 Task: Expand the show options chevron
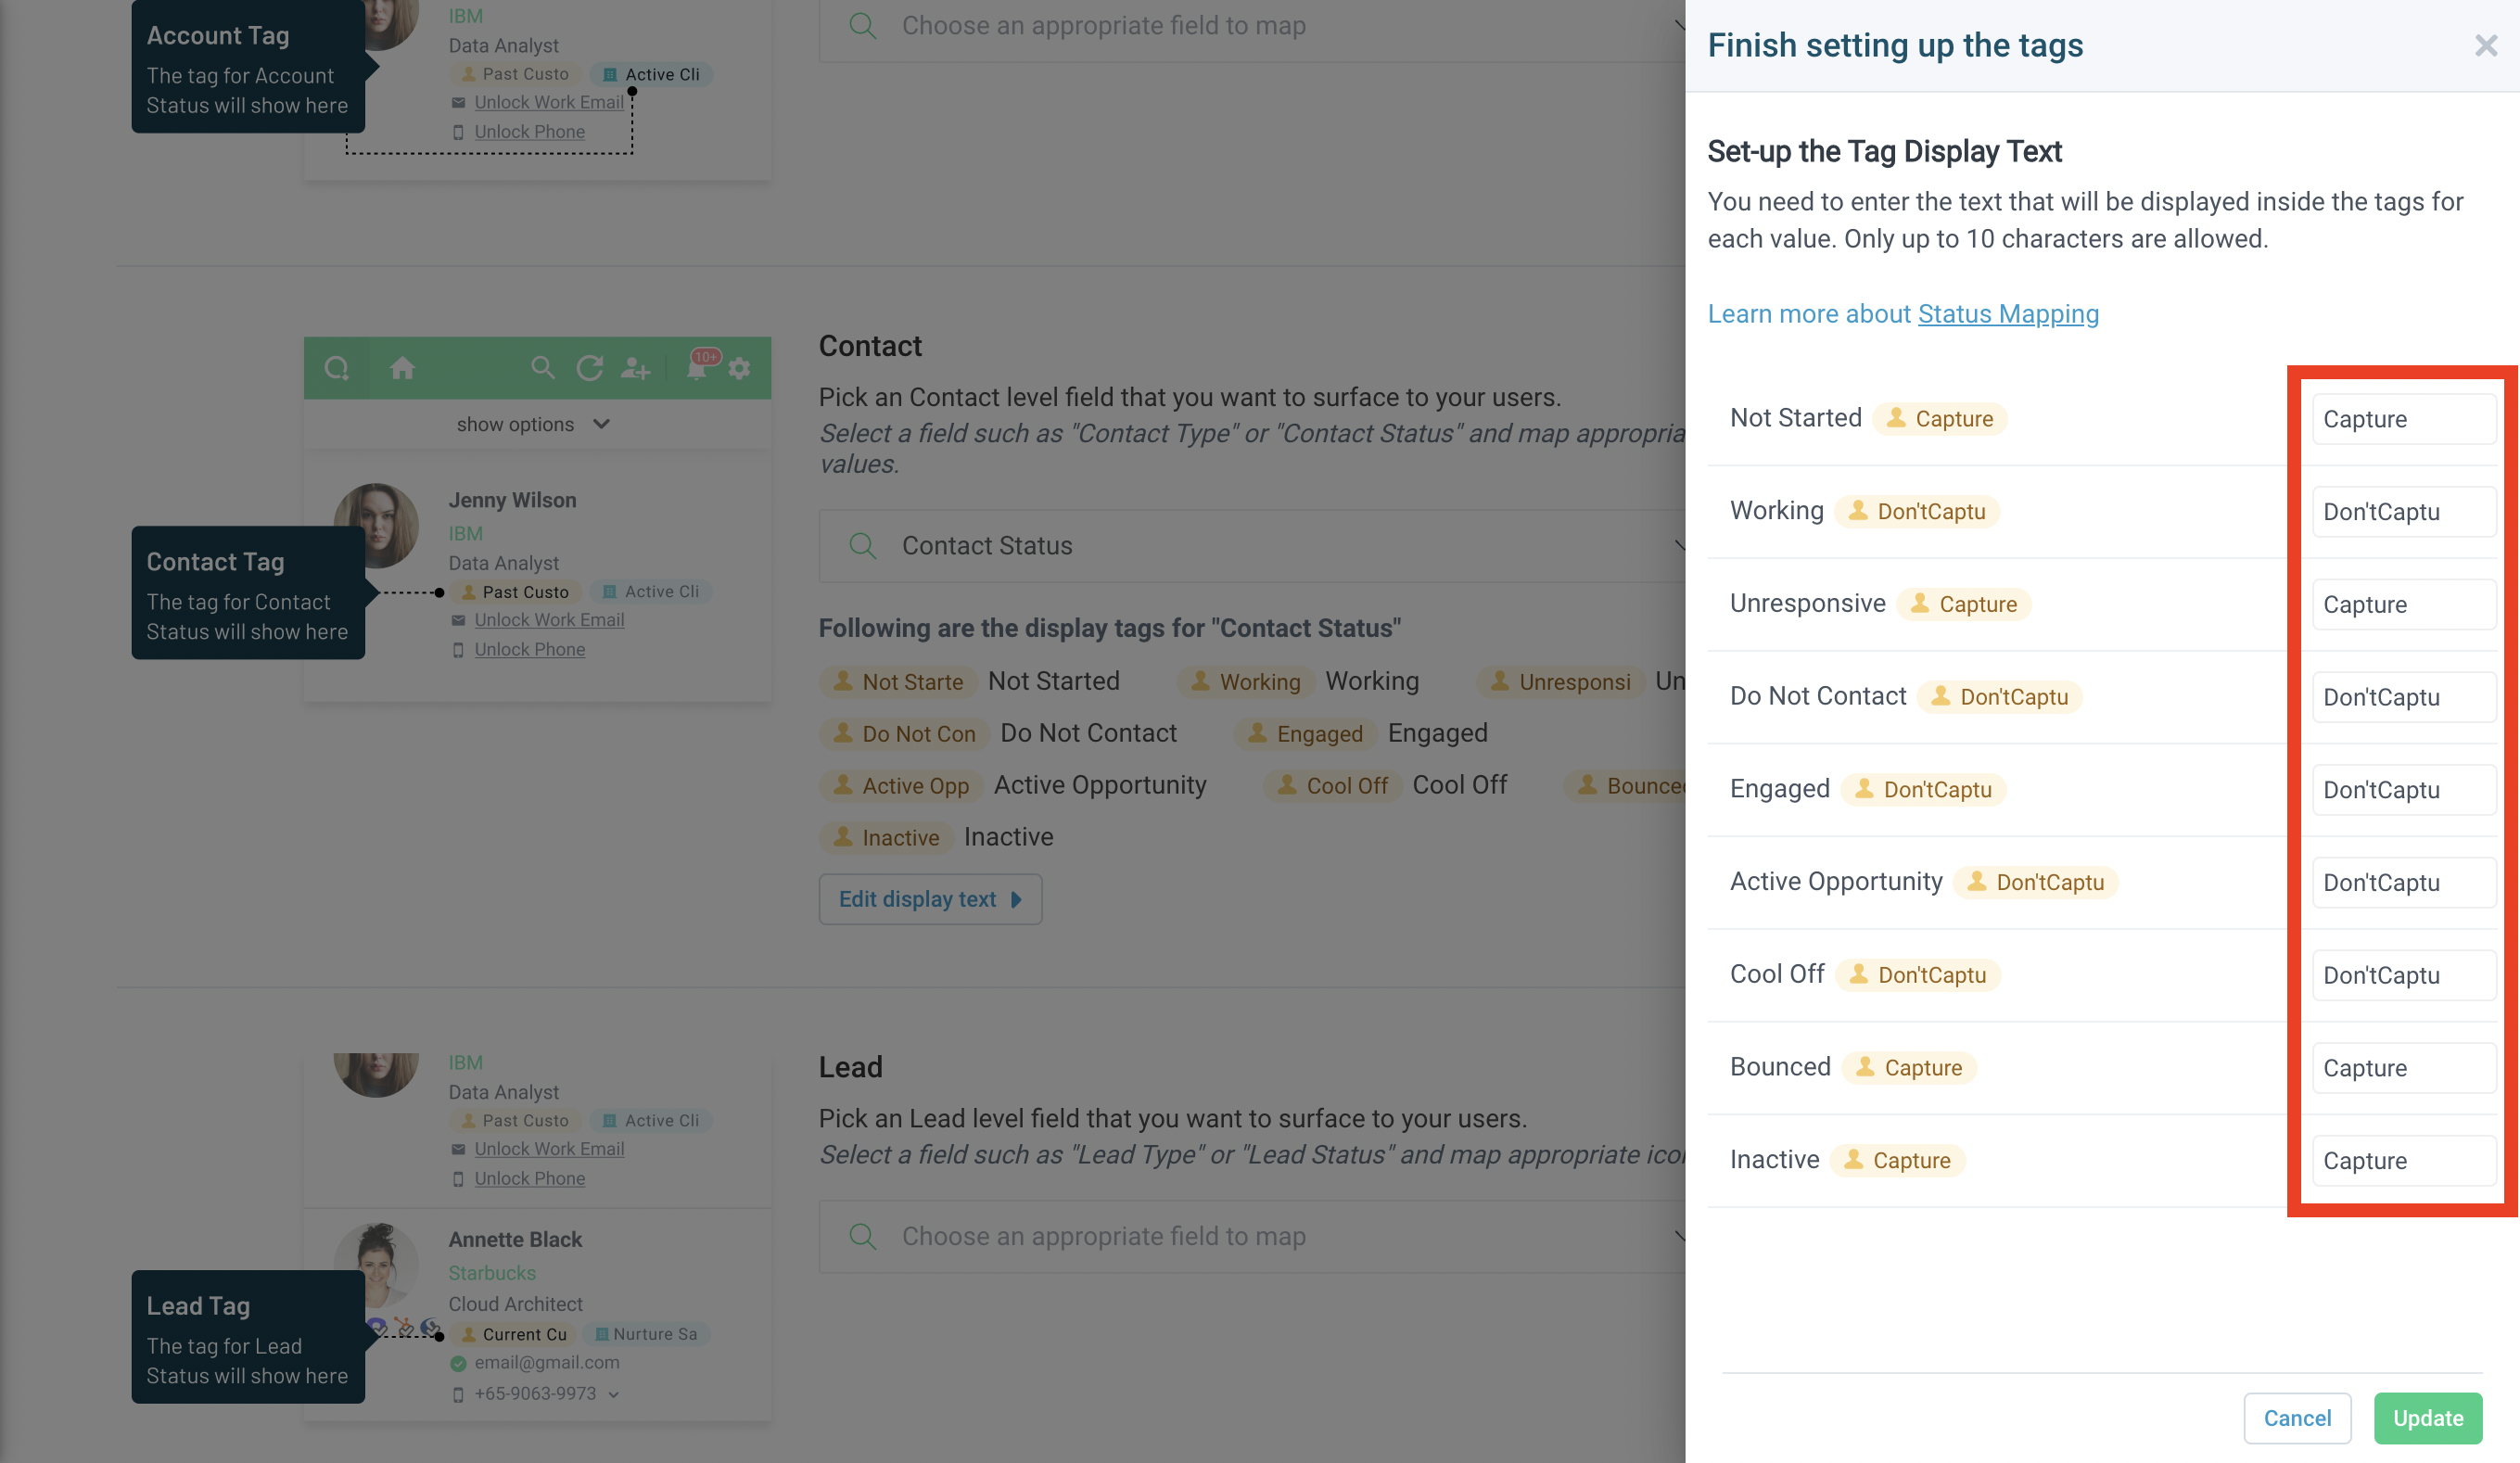(601, 424)
